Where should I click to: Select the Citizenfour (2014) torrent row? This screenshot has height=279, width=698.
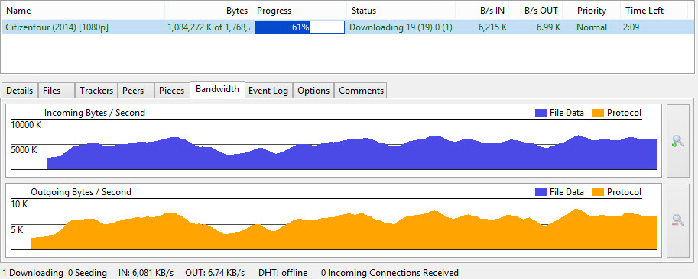tap(347, 27)
